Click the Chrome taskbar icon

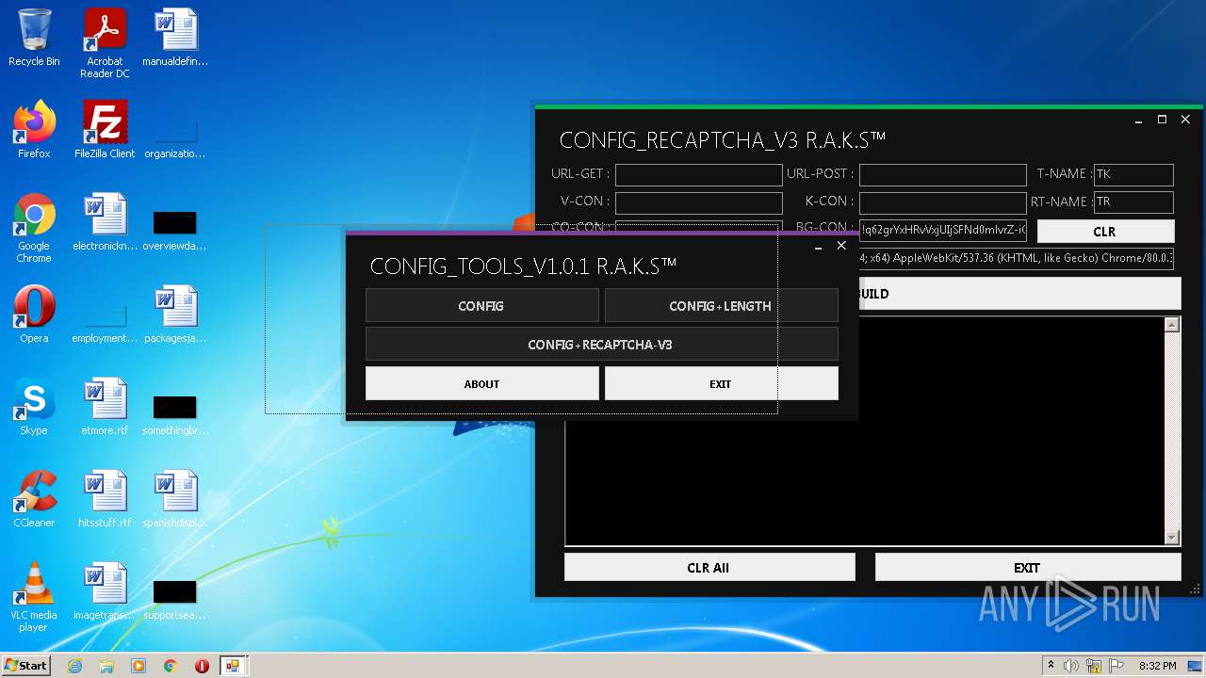171,666
